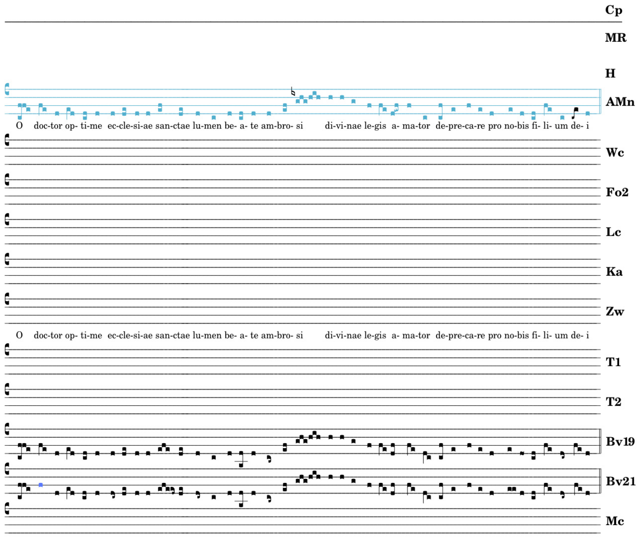Choose the AMn staff label
The height and width of the screenshot is (543, 639).
pos(620,102)
